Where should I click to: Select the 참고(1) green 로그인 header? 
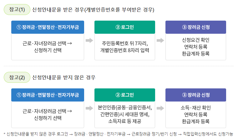point(125,27)
